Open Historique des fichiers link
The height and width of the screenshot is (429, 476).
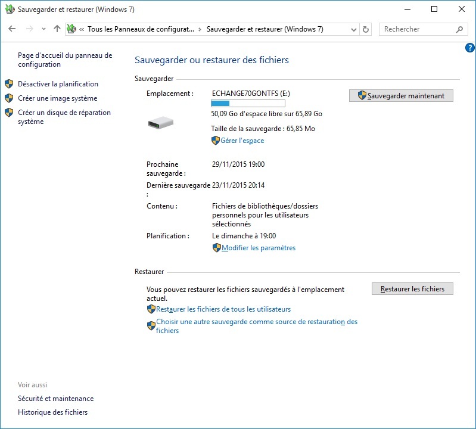[53, 412]
